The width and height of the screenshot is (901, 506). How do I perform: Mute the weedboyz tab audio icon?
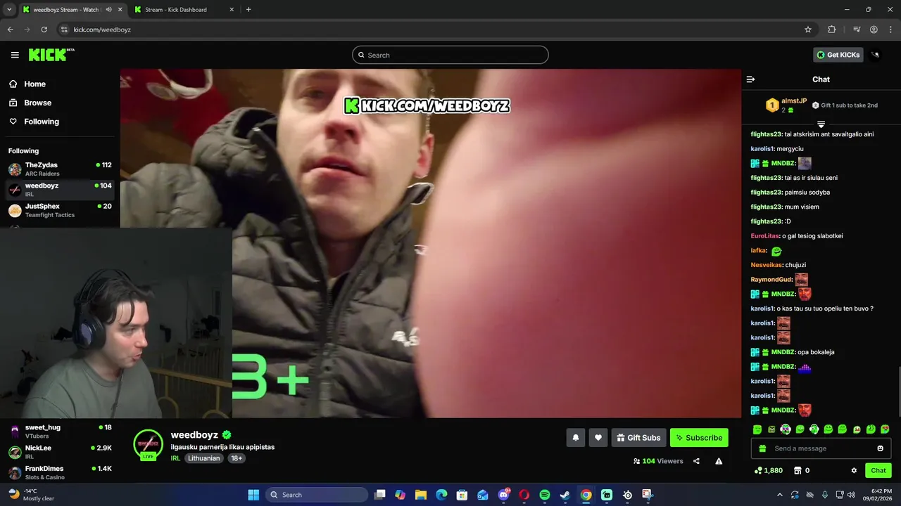pyautogui.click(x=108, y=10)
